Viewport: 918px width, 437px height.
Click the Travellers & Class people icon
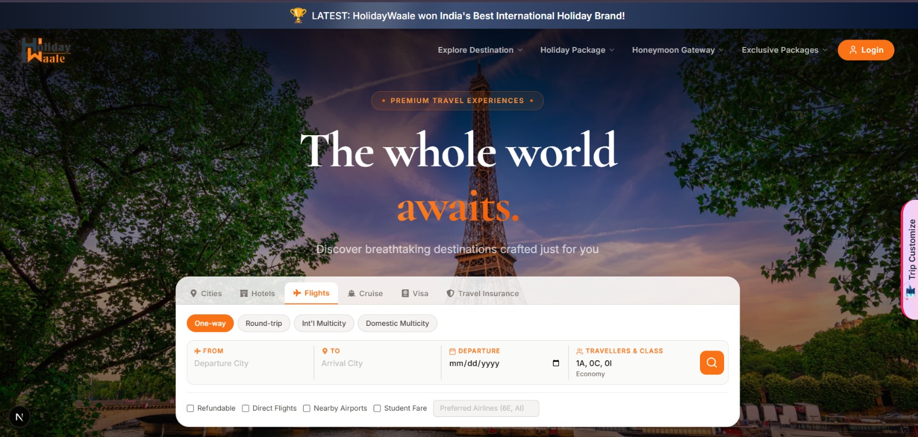pyautogui.click(x=579, y=351)
